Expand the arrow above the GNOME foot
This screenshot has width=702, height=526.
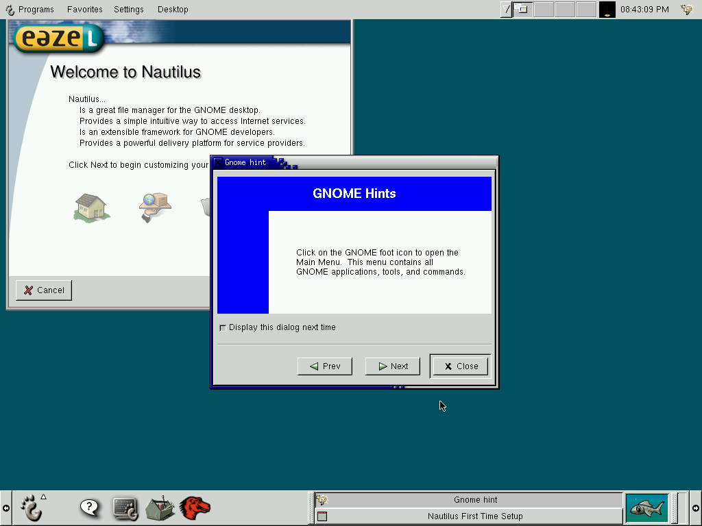43,497
